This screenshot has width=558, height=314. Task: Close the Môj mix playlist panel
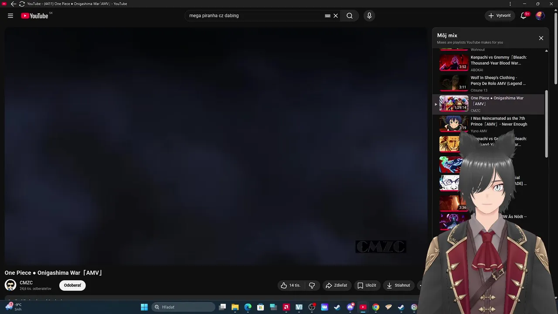point(541,38)
